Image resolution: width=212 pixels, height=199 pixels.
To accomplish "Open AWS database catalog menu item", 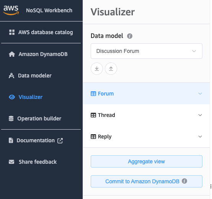I will [41, 32].
